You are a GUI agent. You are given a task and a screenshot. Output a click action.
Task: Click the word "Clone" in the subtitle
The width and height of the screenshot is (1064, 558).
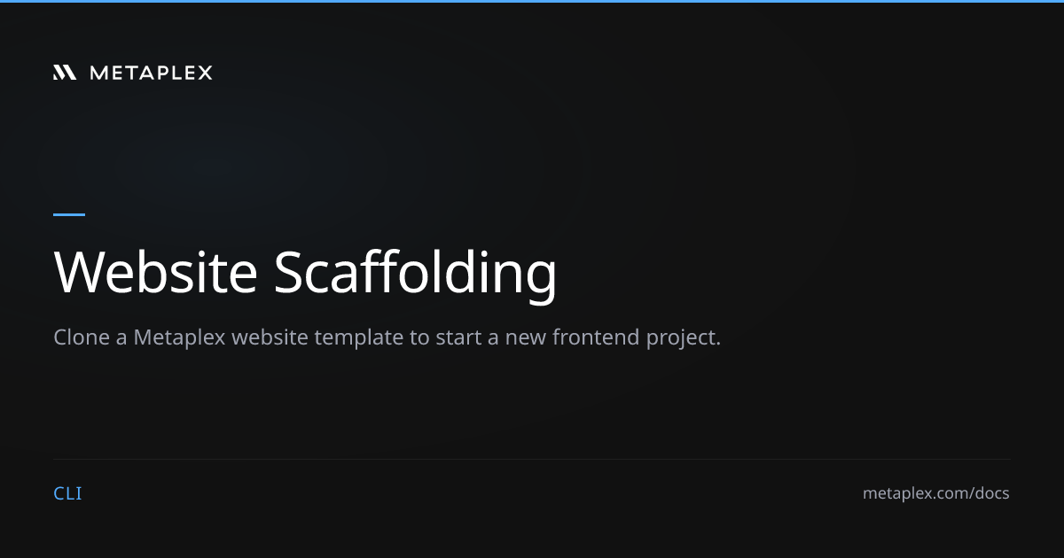pos(80,337)
